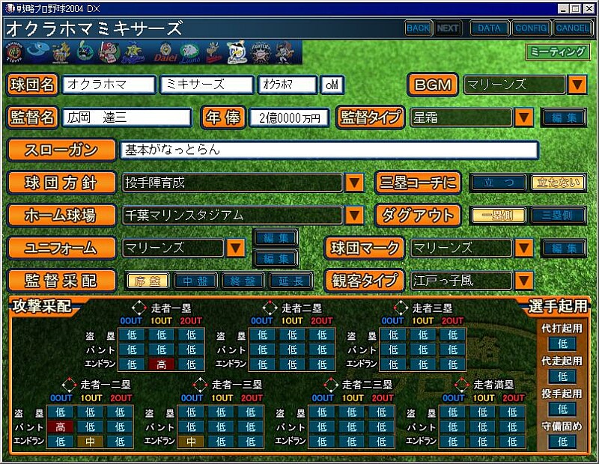The image size is (599, 464).
Task: Change 走者二三塁 0OUT バント cell
Action: coord(322,427)
